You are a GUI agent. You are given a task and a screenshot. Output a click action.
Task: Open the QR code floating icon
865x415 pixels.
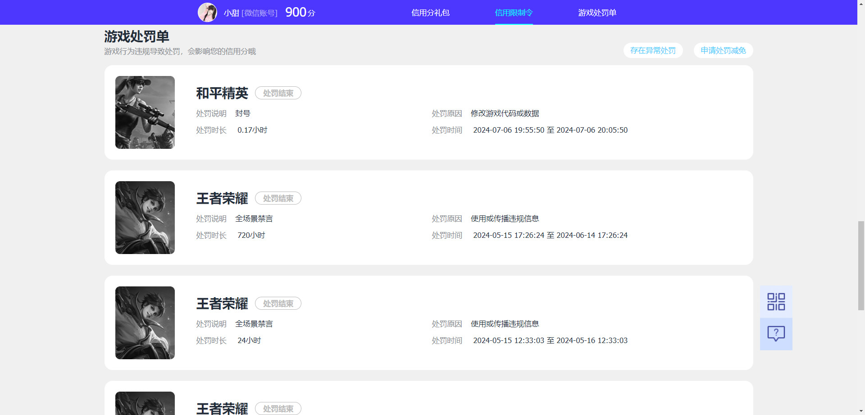tap(776, 302)
